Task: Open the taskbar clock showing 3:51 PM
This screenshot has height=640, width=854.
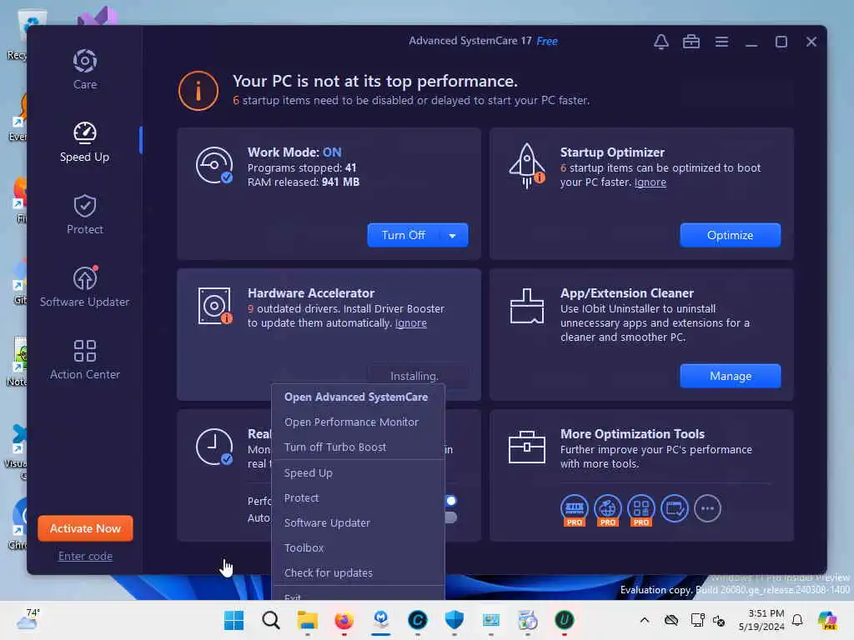Action: [x=761, y=620]
